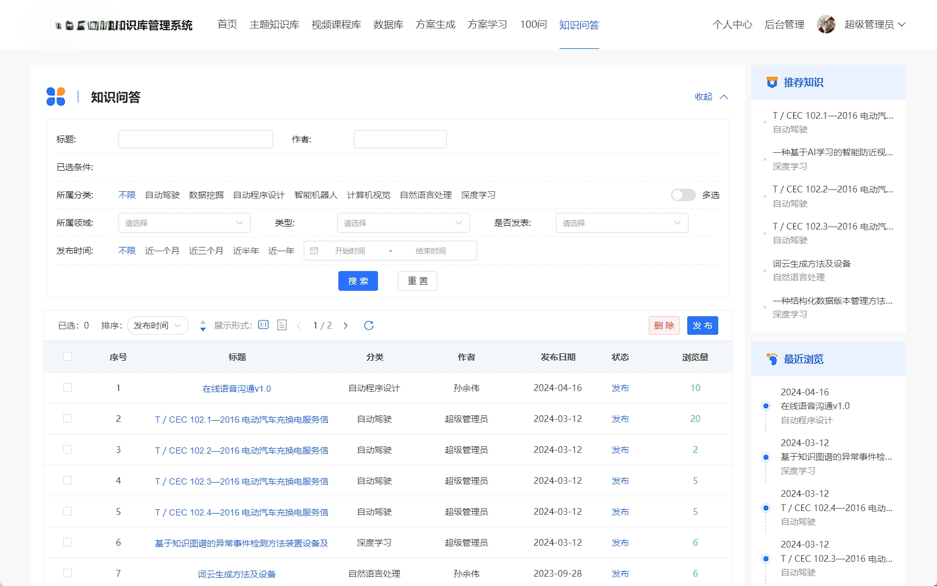Image resolution: width=937 pixels, height=586 pixels.
Task: Click the 知识问答 four-squares page icon
Action: 56,97
